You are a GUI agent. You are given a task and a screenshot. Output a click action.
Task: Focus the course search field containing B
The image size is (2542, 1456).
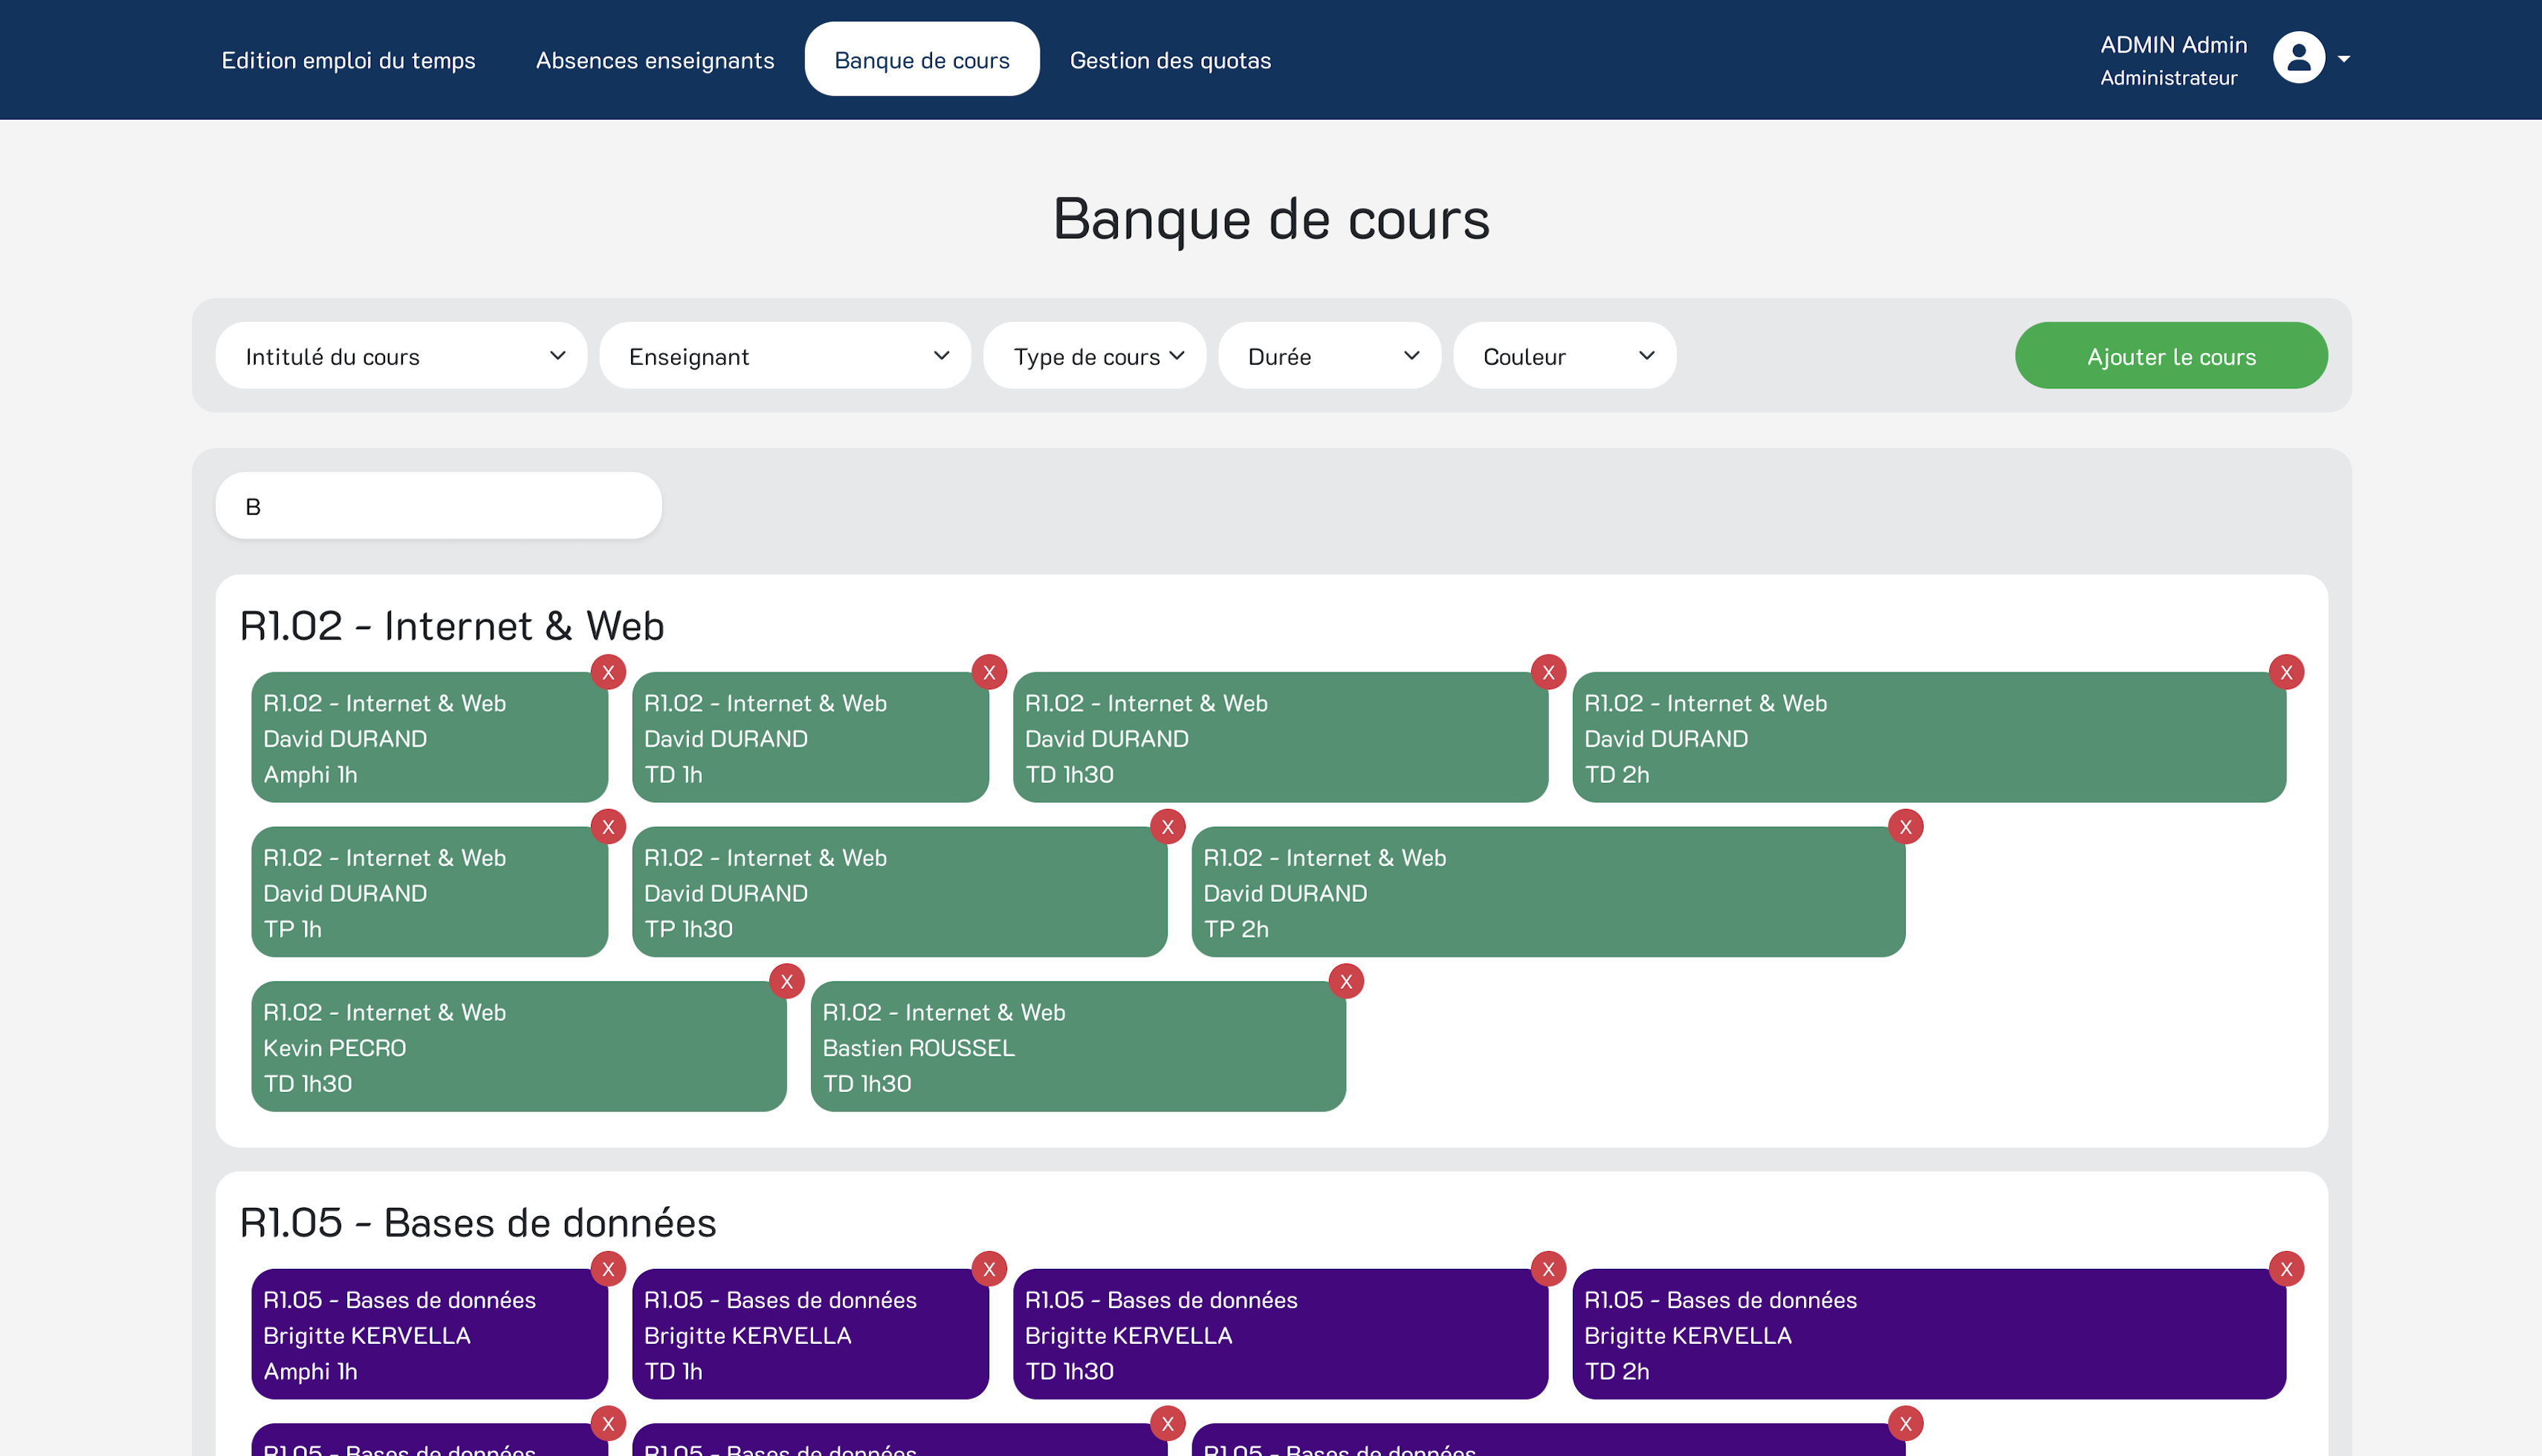click(439, 506)
